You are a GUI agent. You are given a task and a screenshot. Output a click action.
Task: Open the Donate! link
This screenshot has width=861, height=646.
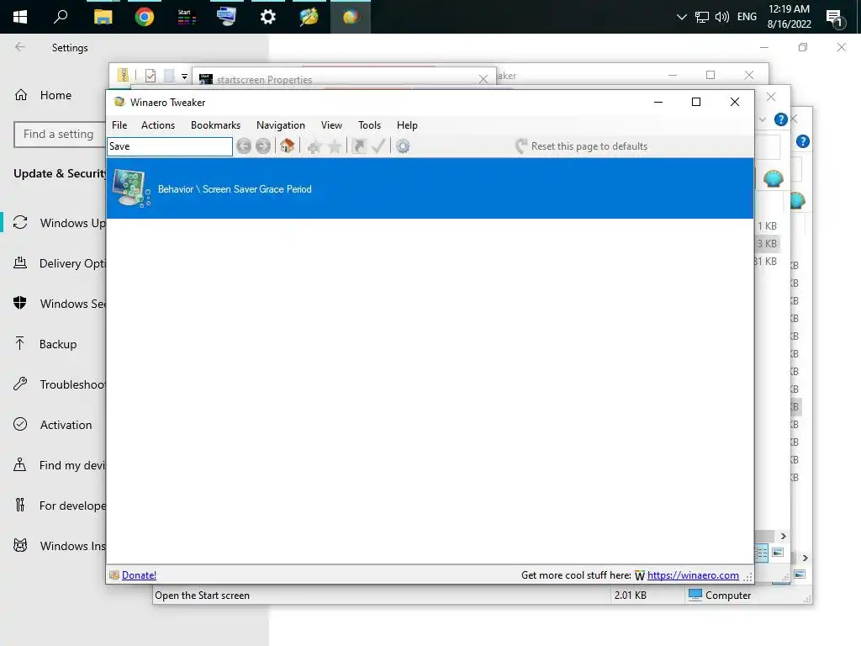click(x=139, y=575)
